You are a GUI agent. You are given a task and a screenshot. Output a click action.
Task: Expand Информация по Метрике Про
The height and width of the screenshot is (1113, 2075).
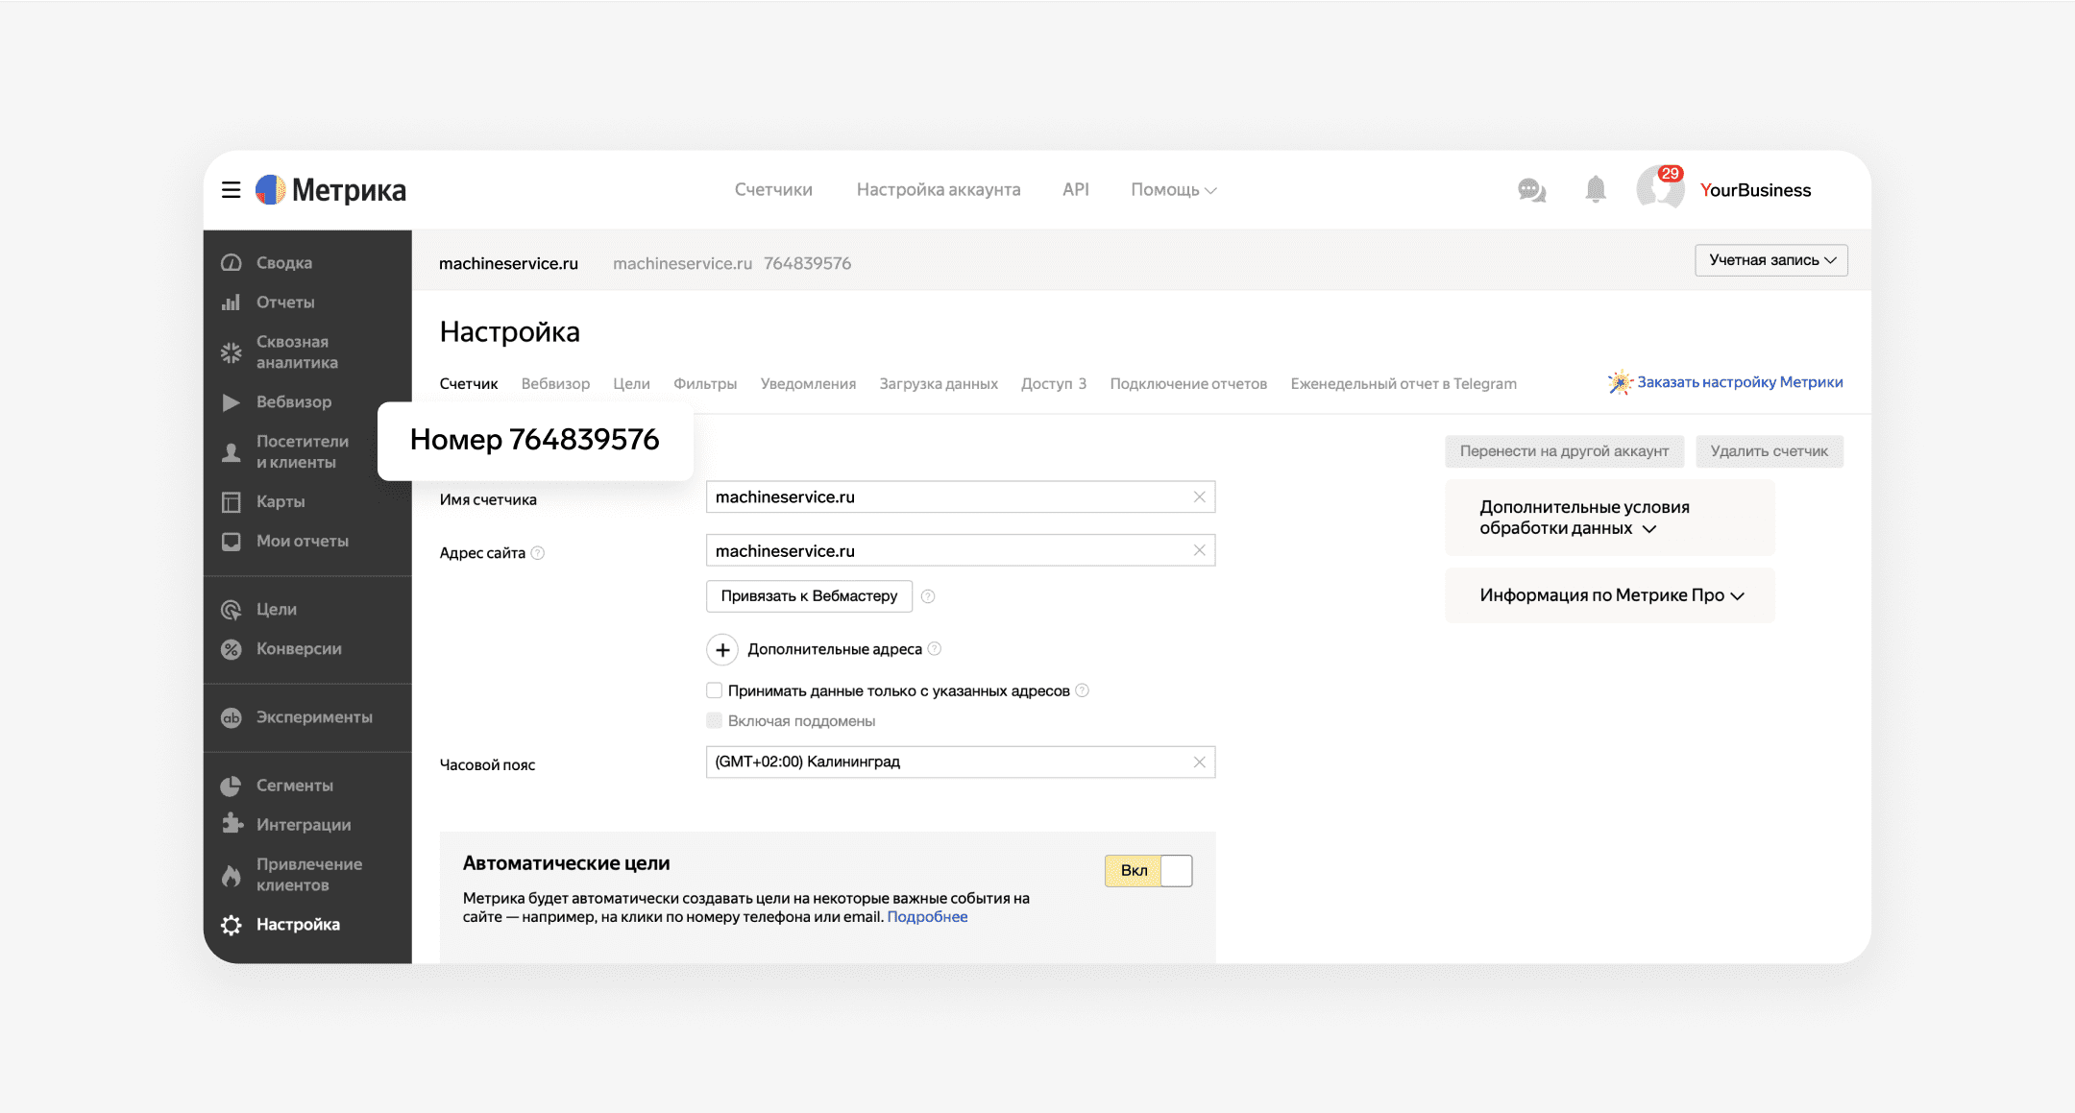(x=1610, y=595)
